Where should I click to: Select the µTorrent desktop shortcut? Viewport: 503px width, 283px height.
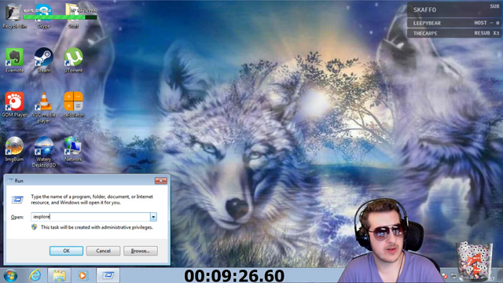[x=73, y=61]
